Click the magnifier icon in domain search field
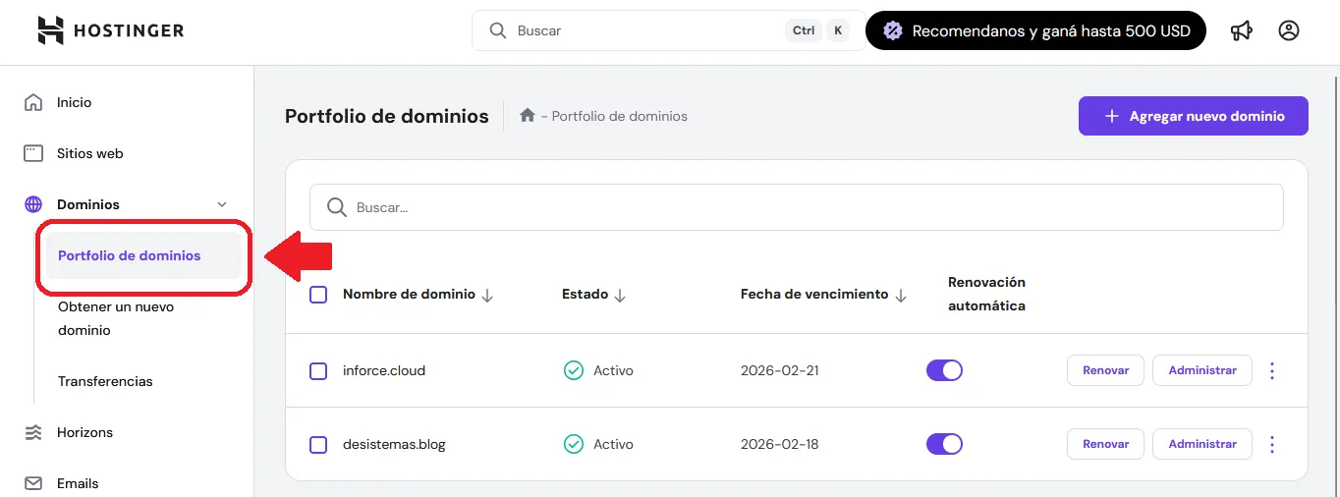This screenshot has height=497, width=1340. point(336,207)
